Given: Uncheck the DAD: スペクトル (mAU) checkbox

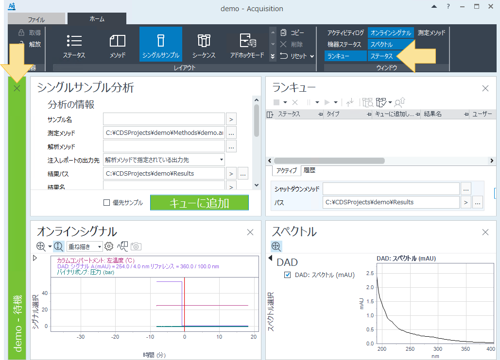Looking at the screenshot, I should pos(287,275).
